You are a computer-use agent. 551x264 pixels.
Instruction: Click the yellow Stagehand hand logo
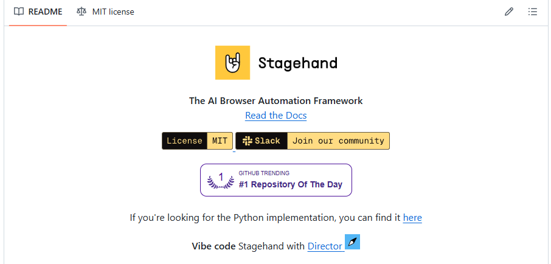(233, 63)
